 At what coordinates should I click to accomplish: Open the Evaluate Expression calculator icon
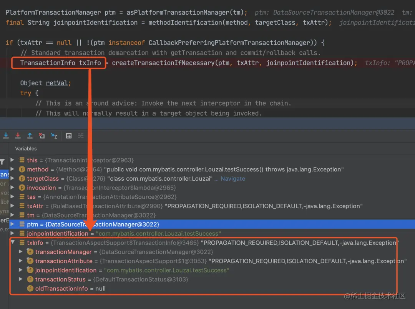pos(69,136)
